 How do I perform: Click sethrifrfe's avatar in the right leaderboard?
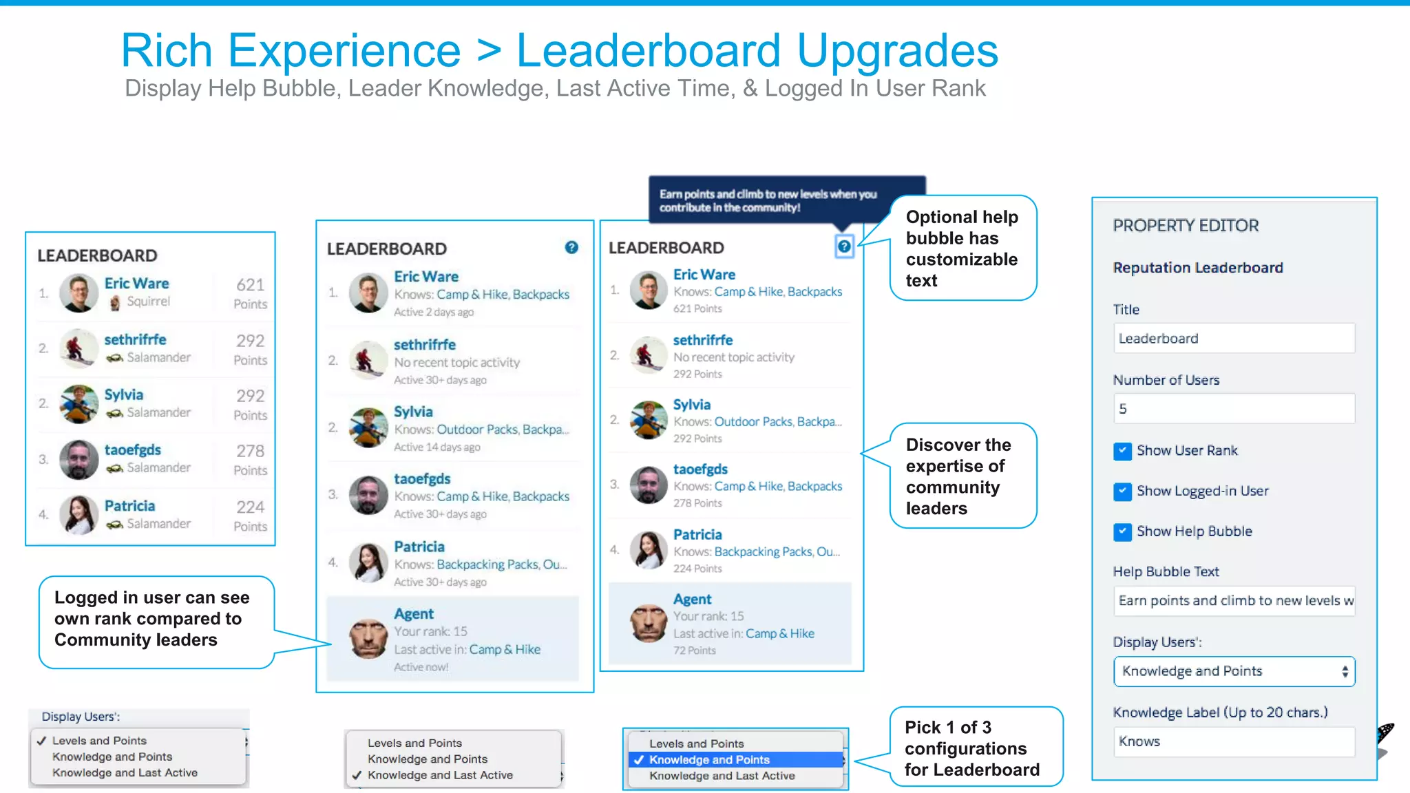649,355
